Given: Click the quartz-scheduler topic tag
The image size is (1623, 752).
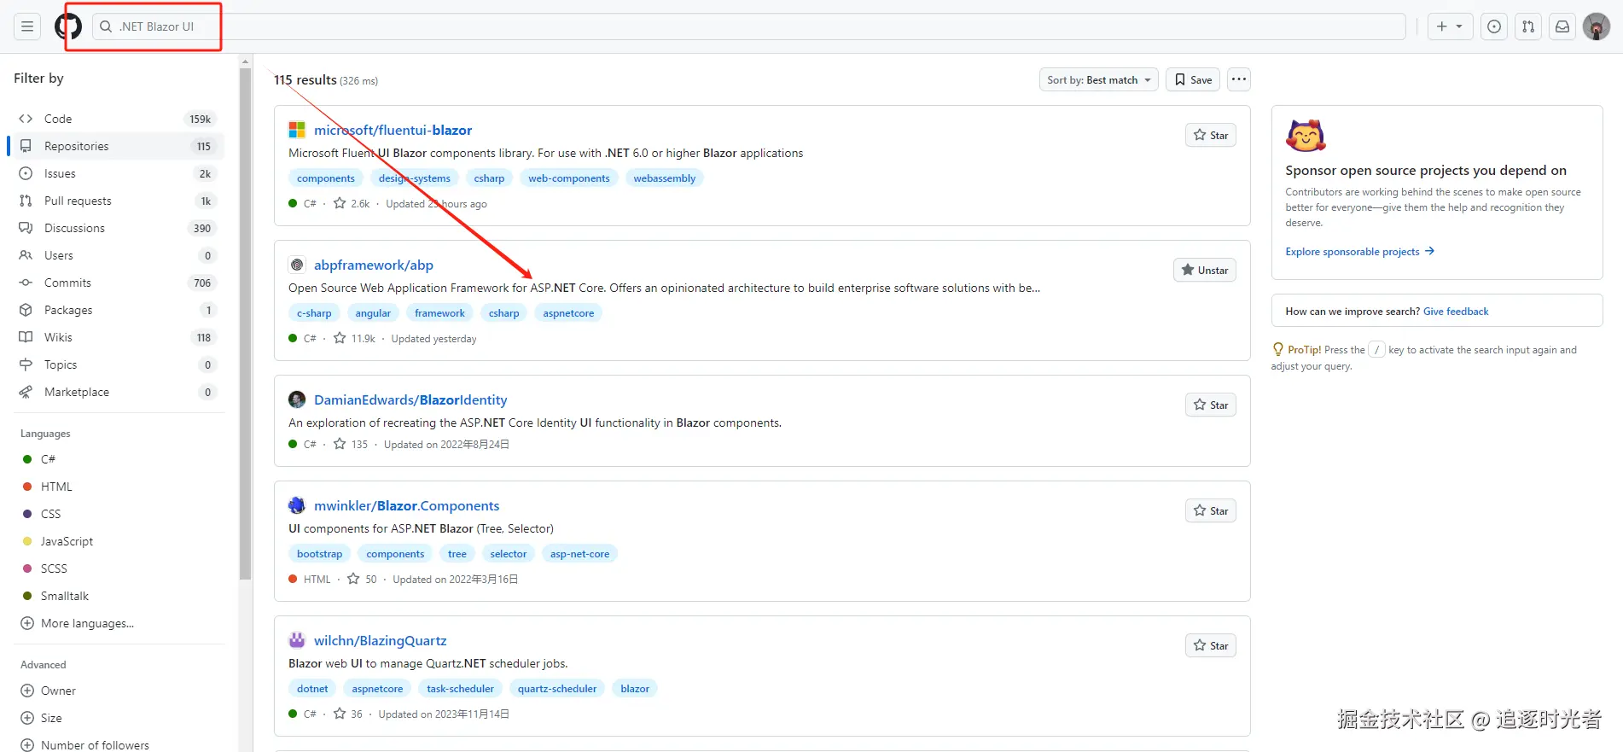Looking at the screenshot, I should tap(557, 689).
